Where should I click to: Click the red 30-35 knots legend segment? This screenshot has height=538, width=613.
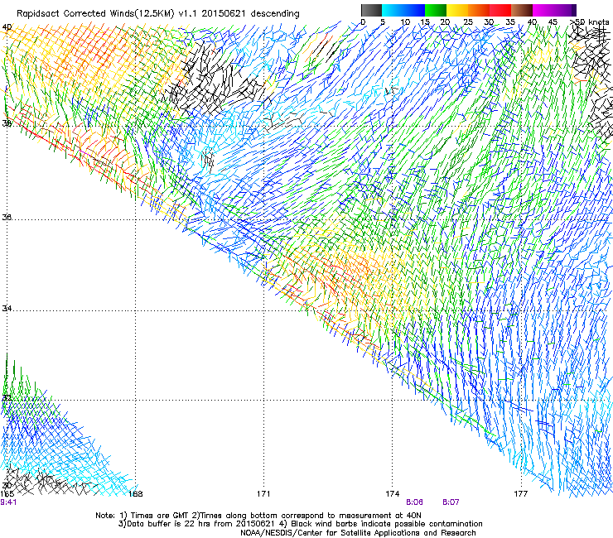[500, 10]
